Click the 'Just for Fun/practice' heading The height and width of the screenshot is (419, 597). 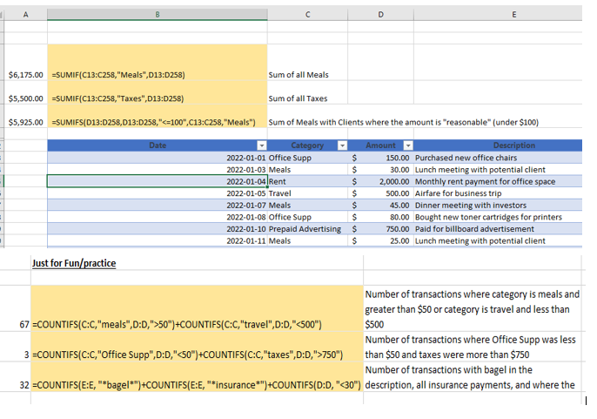click(x=74, y=263)
